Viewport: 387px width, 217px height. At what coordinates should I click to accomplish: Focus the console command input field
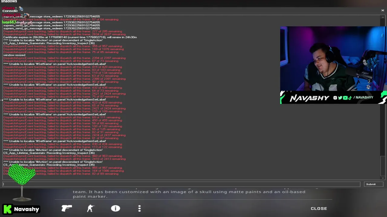(x=181, y=184)
